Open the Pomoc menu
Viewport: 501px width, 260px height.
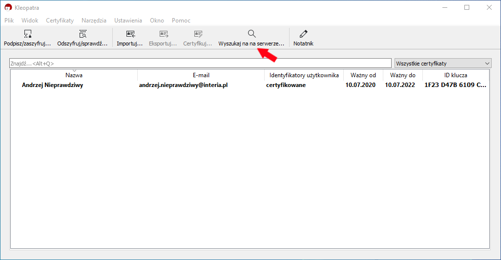(x=181, y=20)
